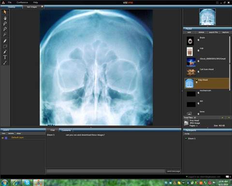Click the send message button

coord(174,171)
